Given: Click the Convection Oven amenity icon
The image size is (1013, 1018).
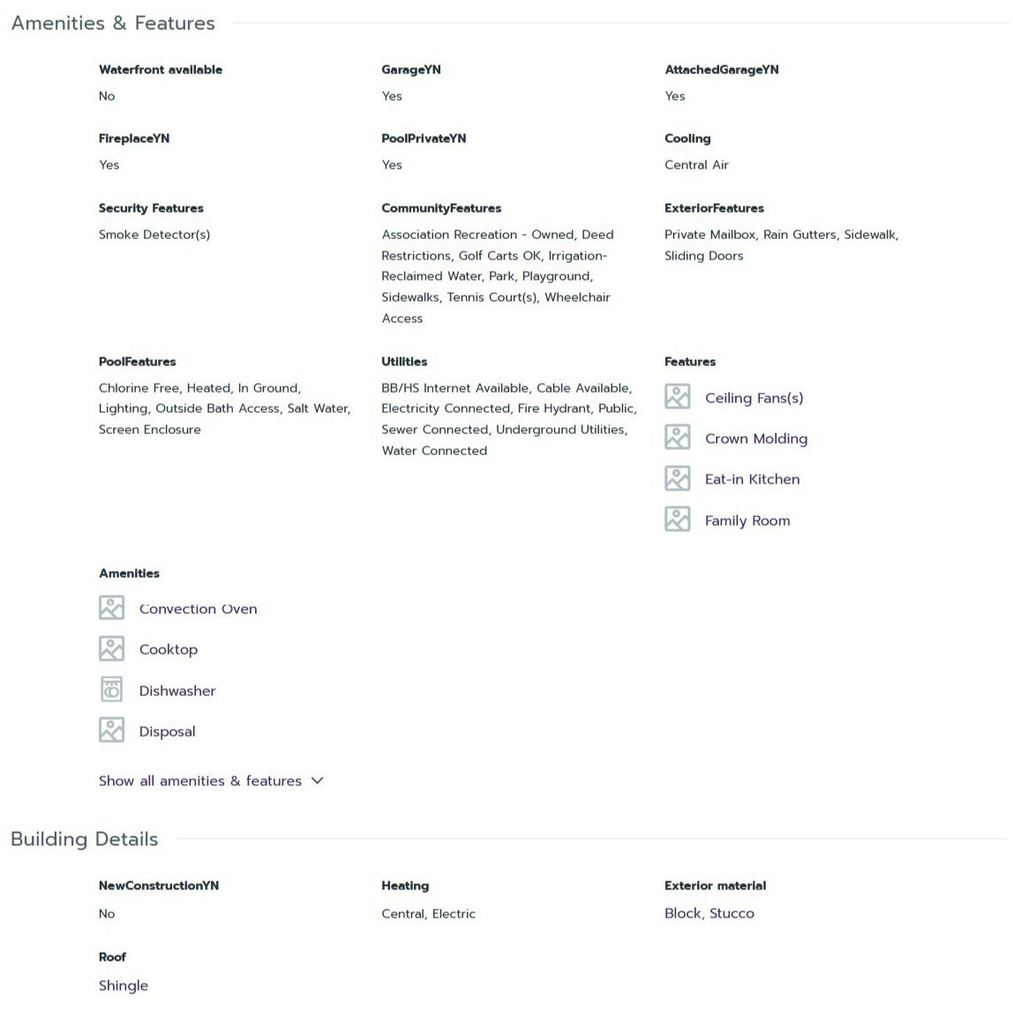Looking at the screenshot, I should point(112,608).
